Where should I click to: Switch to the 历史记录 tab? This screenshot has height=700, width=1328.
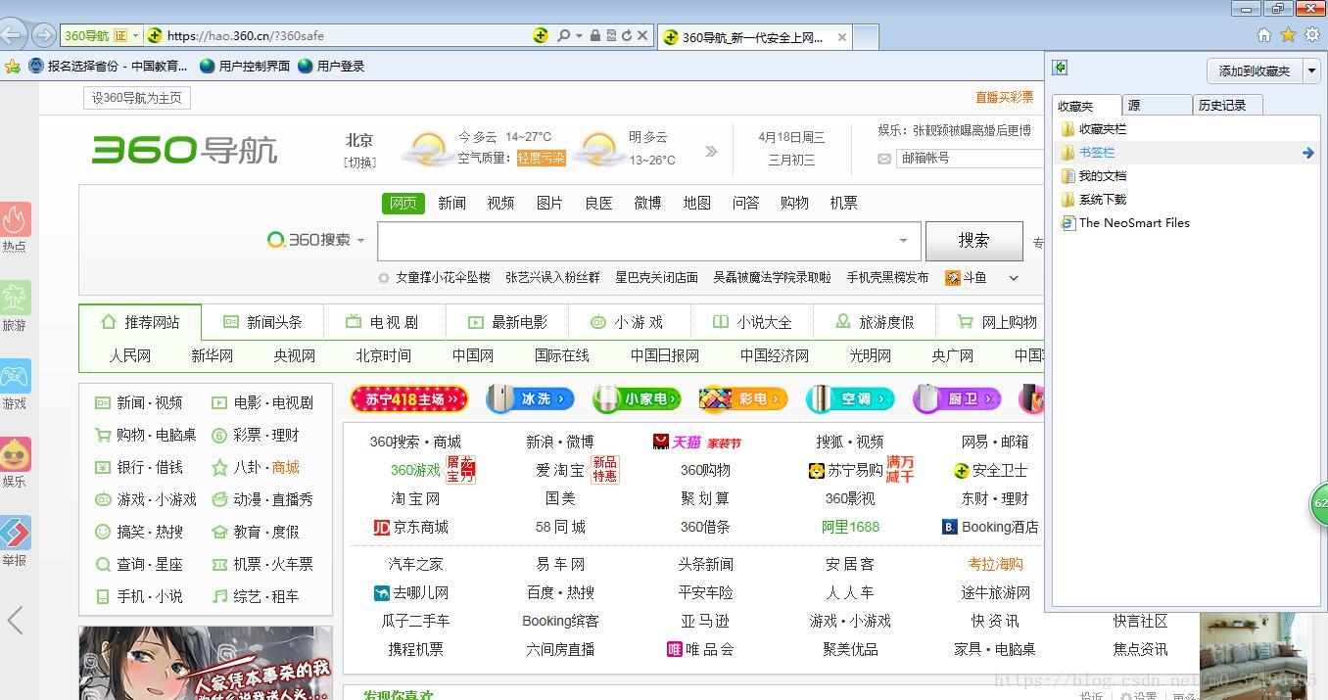[x=1227, y=106]
